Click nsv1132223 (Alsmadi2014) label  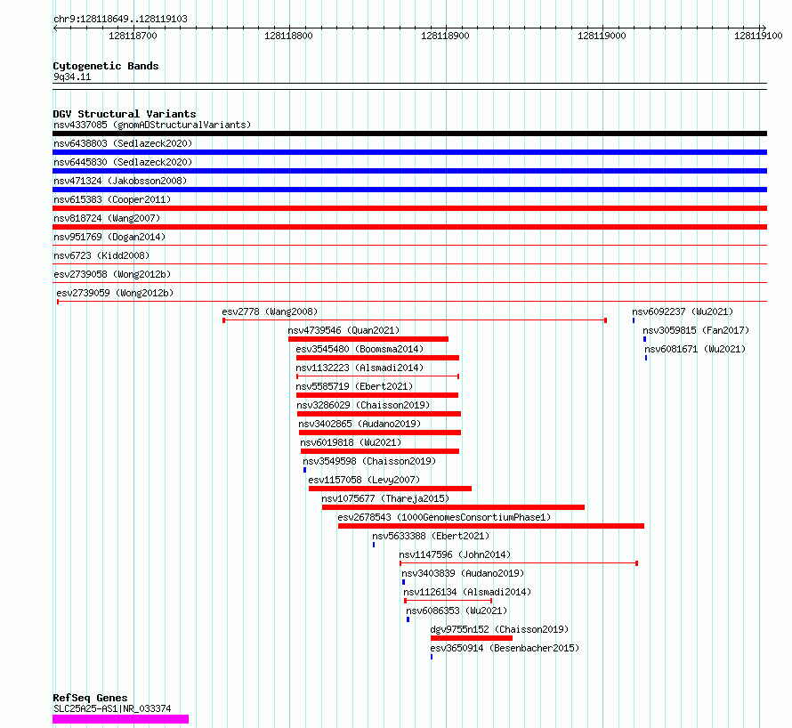360,368
